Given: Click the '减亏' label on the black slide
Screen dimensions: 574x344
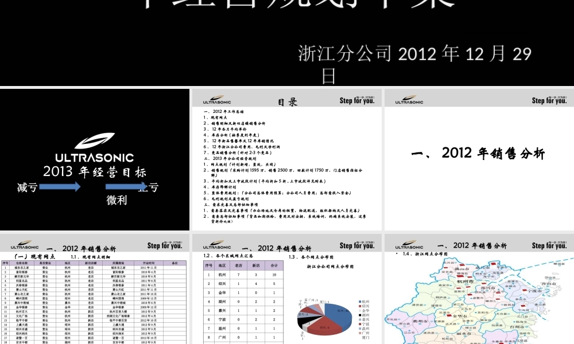Looking at the screenshot, I should pos(28,187).
